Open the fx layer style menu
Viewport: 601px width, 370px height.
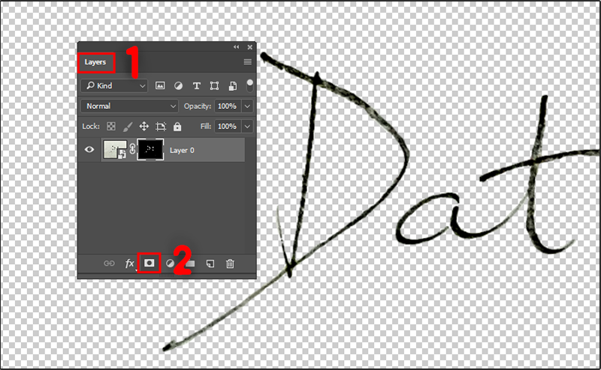pyautogui.click(x=129, y=263)
